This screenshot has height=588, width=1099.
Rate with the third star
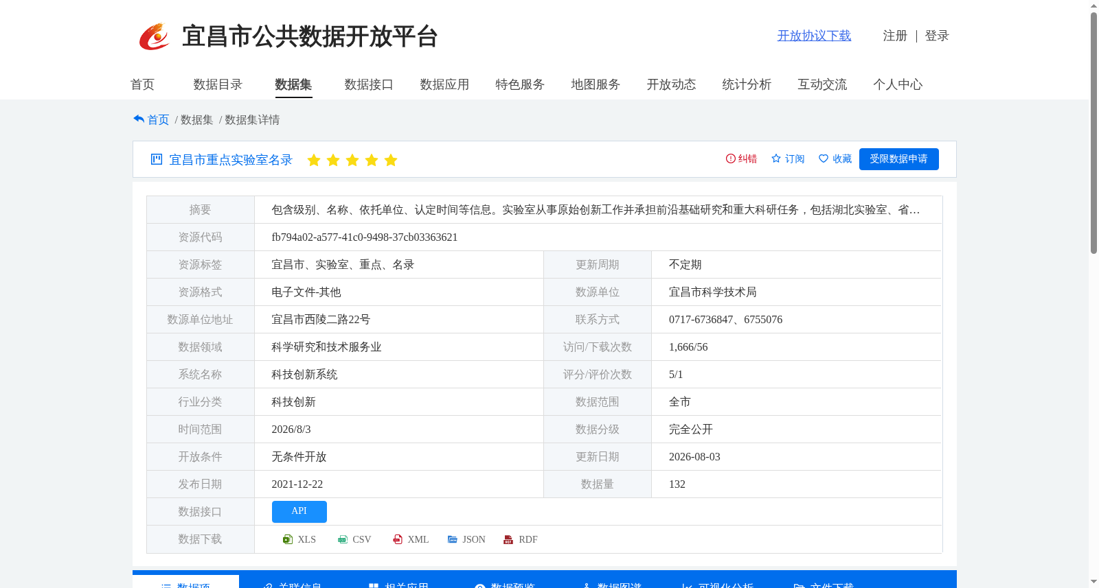[352, 160]
